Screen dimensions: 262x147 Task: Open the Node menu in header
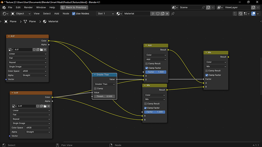pos(66,14)
